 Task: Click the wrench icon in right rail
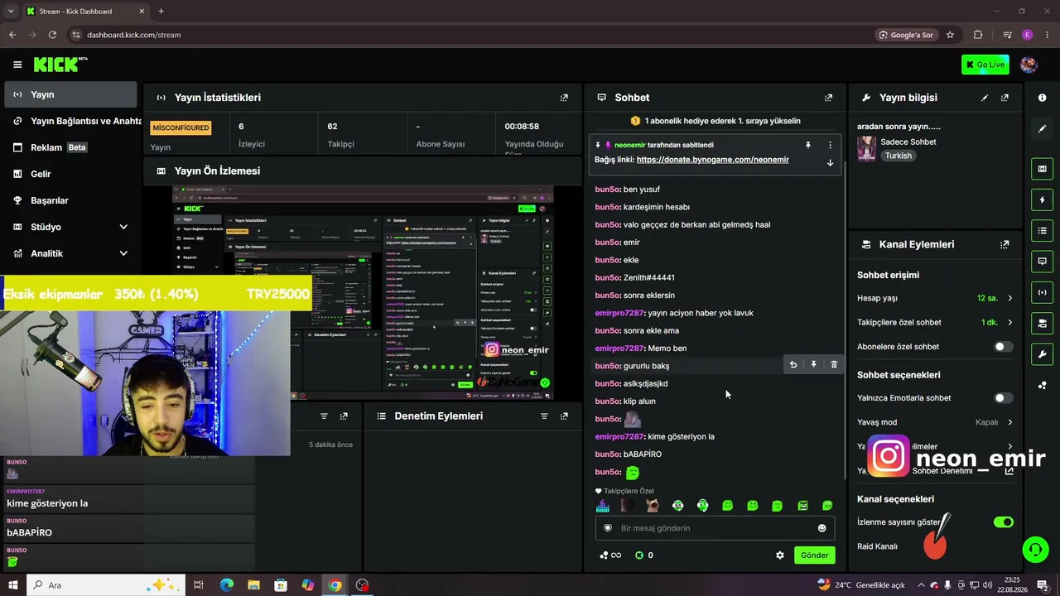click(1042, 354)
